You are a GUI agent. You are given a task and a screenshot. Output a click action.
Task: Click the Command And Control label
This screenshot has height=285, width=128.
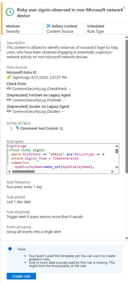39,128
